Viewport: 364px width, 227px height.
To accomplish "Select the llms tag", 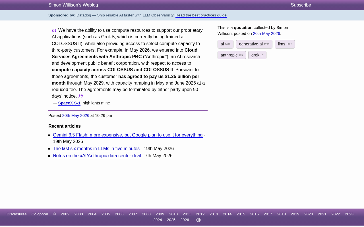I will (285, 44).
